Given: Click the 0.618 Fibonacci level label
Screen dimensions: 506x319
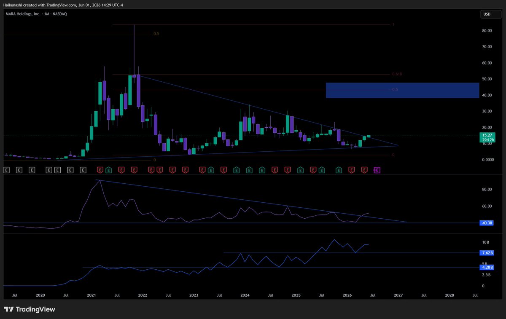Looking at the screenshot, I should tap(397, 74).
